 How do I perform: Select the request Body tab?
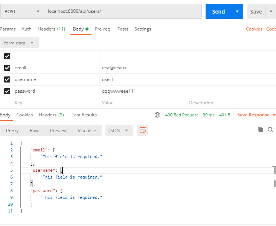tap(81, 29)
